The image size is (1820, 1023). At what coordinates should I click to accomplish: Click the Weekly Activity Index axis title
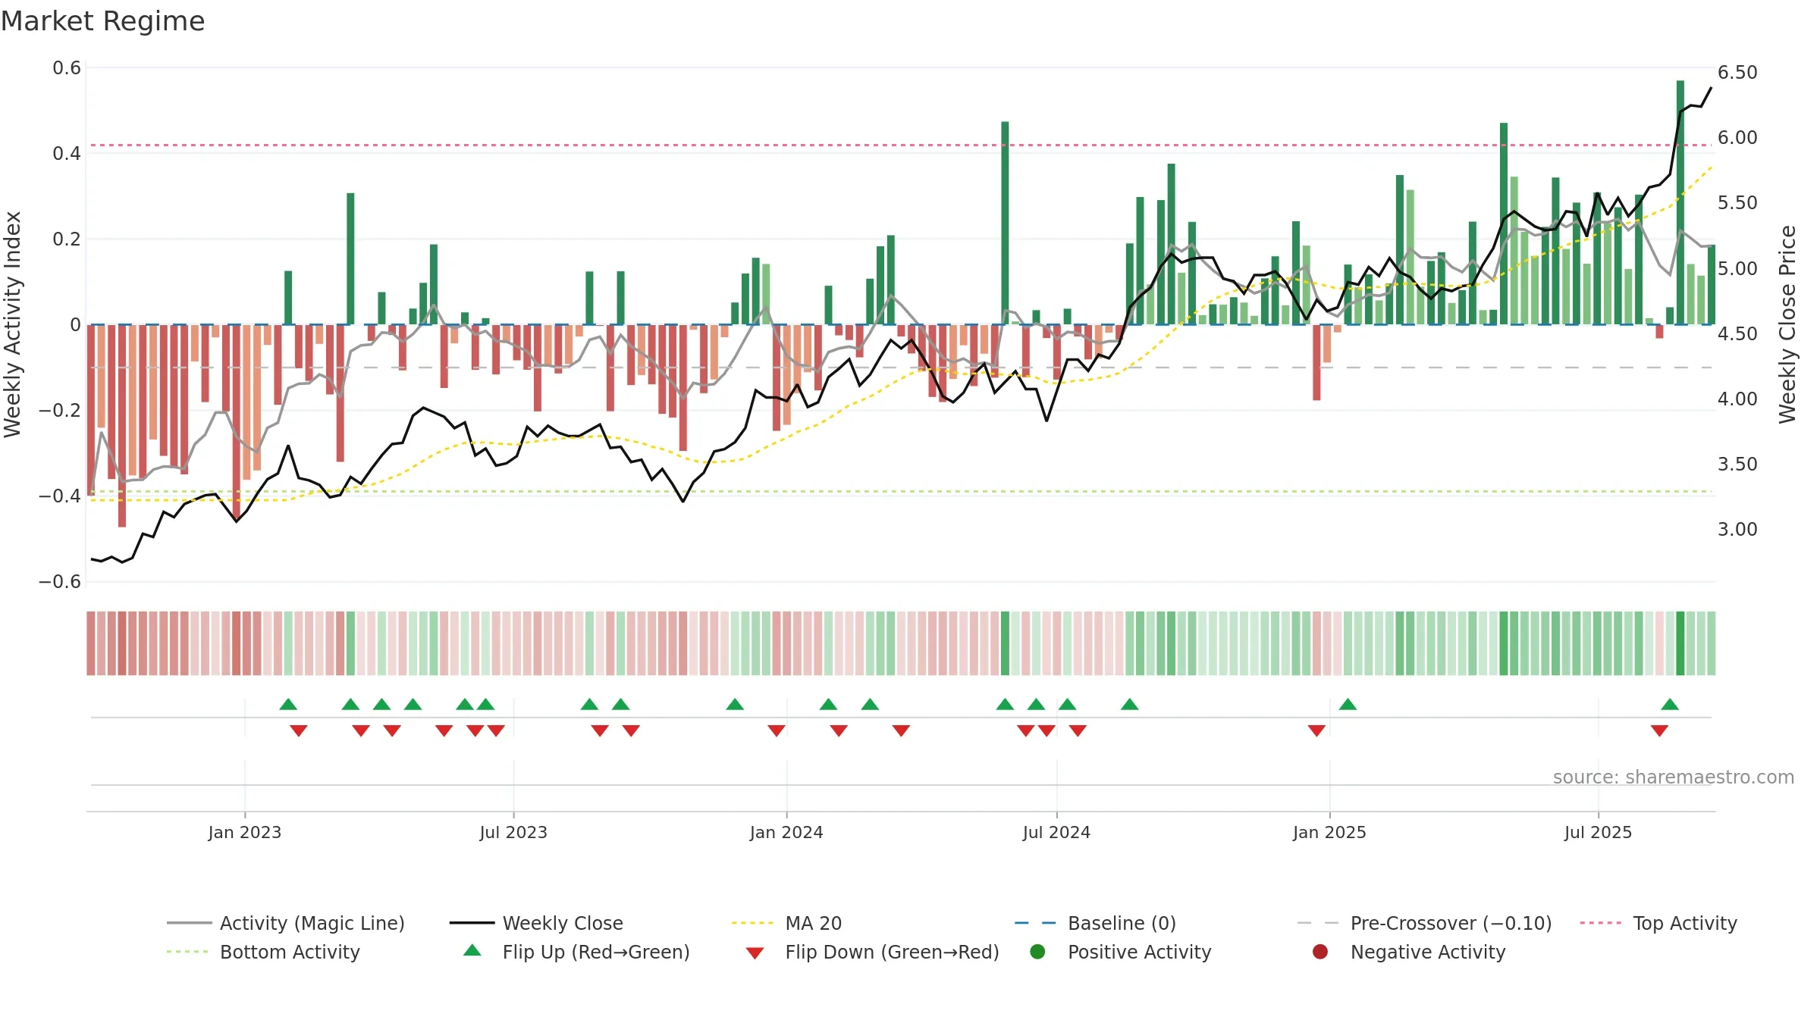(12, 324)
